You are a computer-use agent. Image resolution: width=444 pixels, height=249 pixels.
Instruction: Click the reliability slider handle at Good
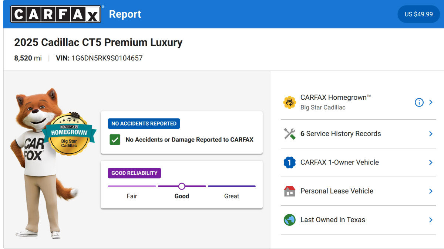point(182,186)
